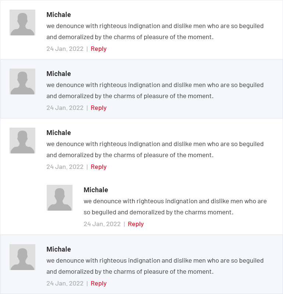Hit Reply under the third top-level comment

[99, 167]
